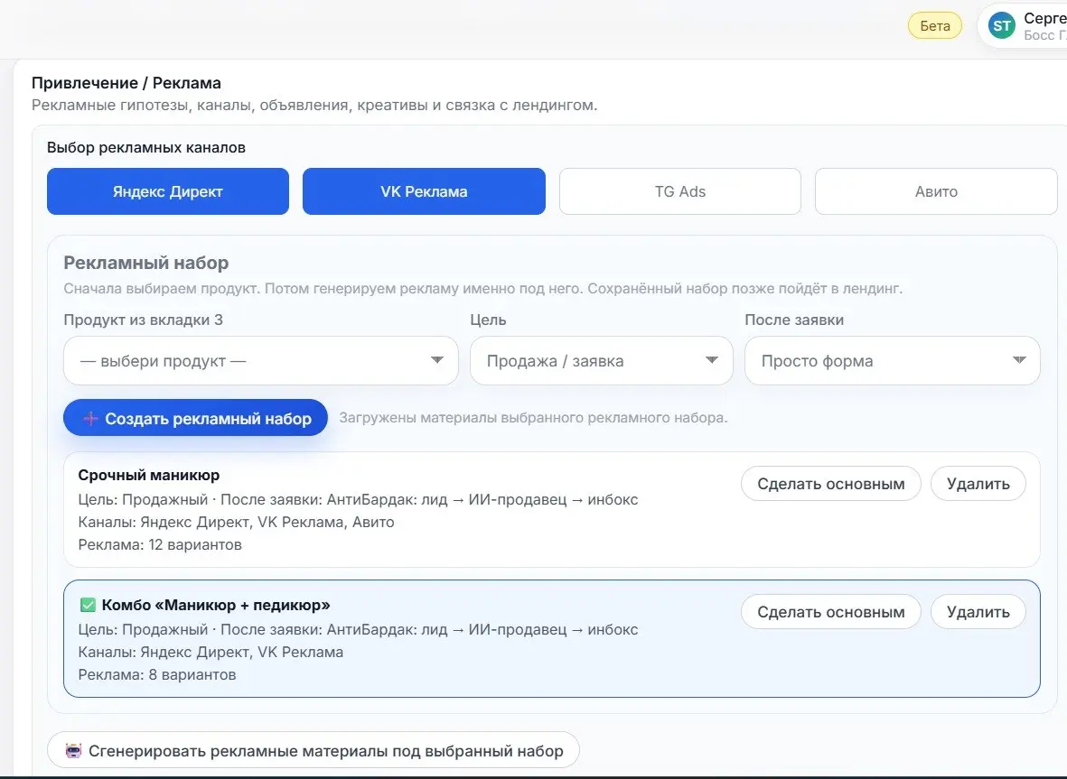Make Комбо «Маникюр + педикюр» the main set
This screenshot has width=1067, height=779.
tap(831, 612)
